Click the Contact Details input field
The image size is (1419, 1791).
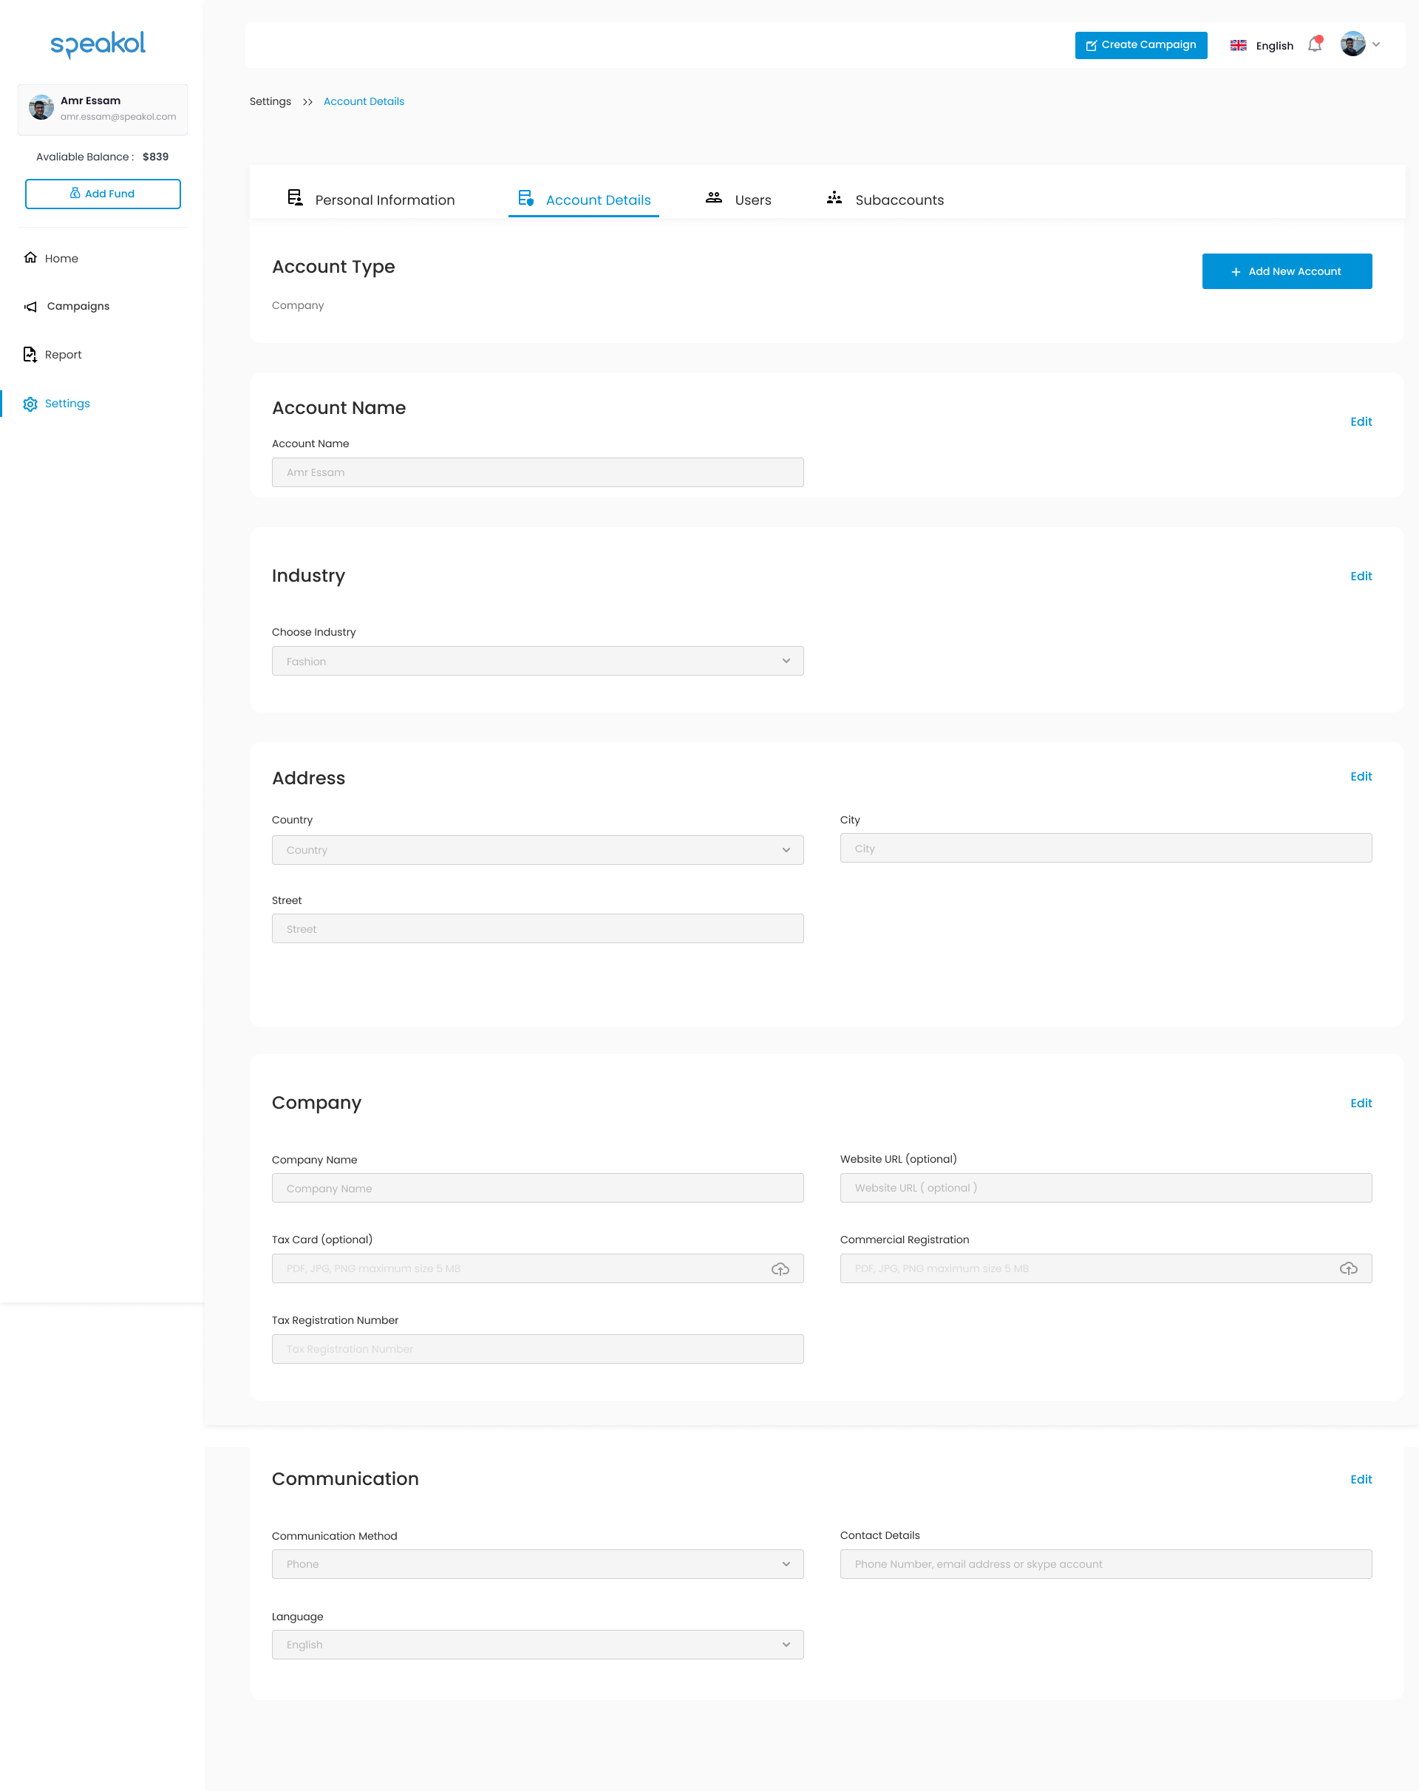pyautogui.click(x=1106, y=1564)
